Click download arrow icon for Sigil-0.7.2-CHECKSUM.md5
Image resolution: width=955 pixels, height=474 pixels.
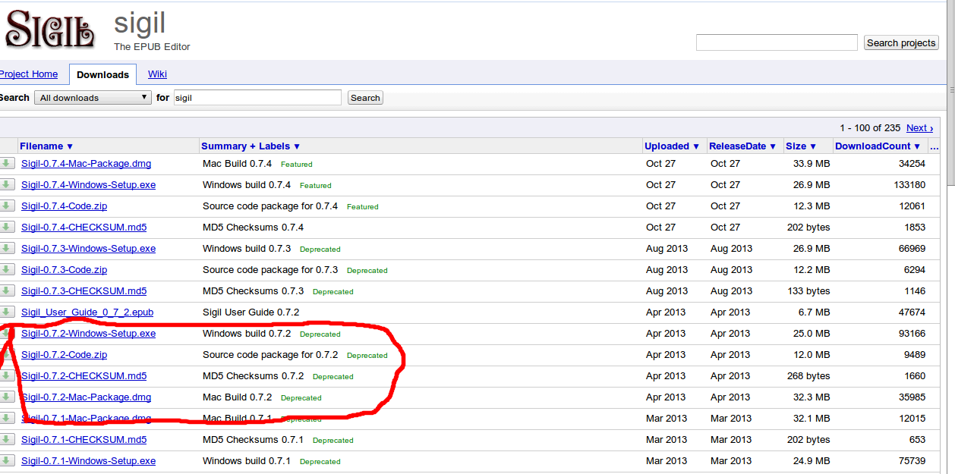(8, 375)
